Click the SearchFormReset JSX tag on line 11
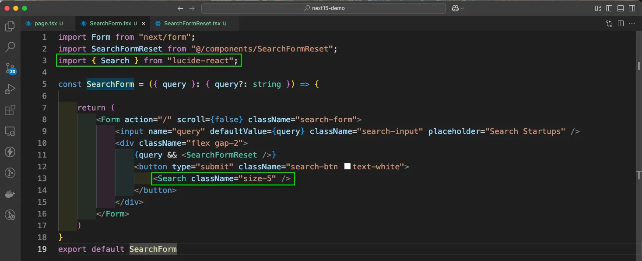The image size is (642, 261). [221, 155]
